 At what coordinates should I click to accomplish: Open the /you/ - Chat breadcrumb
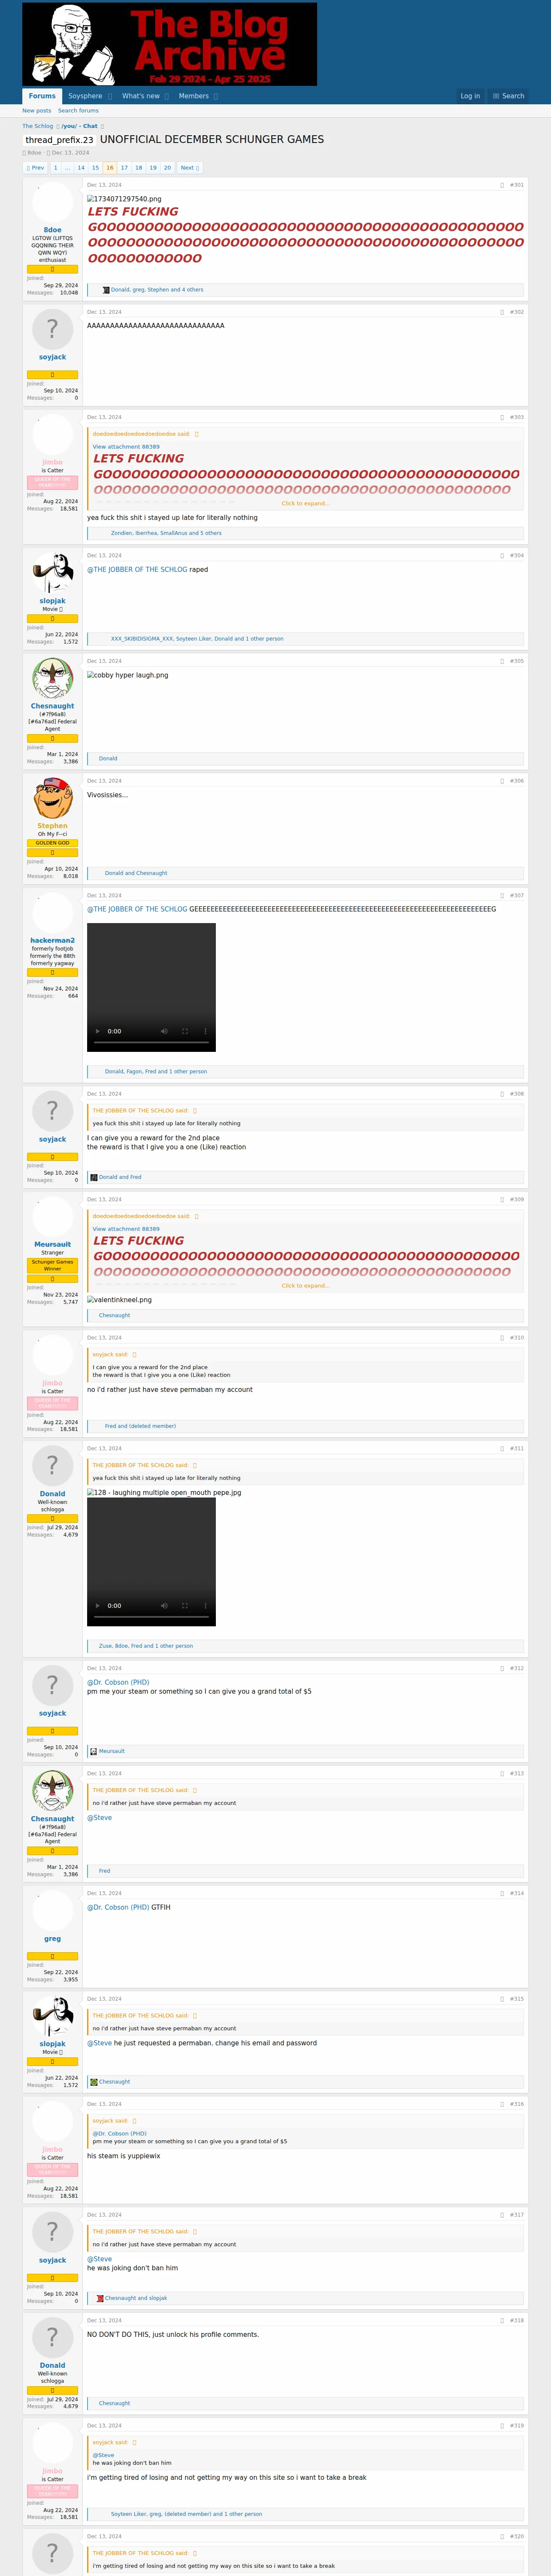(x=80, y=126)
